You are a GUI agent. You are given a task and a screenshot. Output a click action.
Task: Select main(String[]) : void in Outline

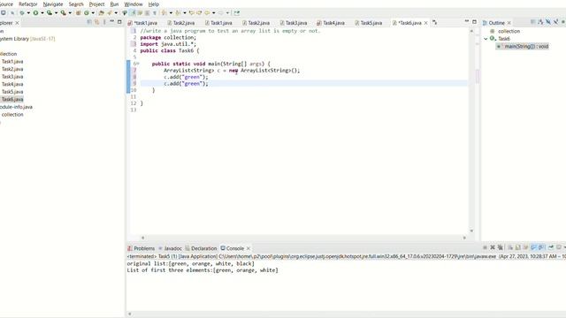523,46
